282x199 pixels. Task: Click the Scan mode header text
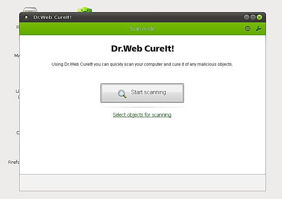tap(142, 29)
